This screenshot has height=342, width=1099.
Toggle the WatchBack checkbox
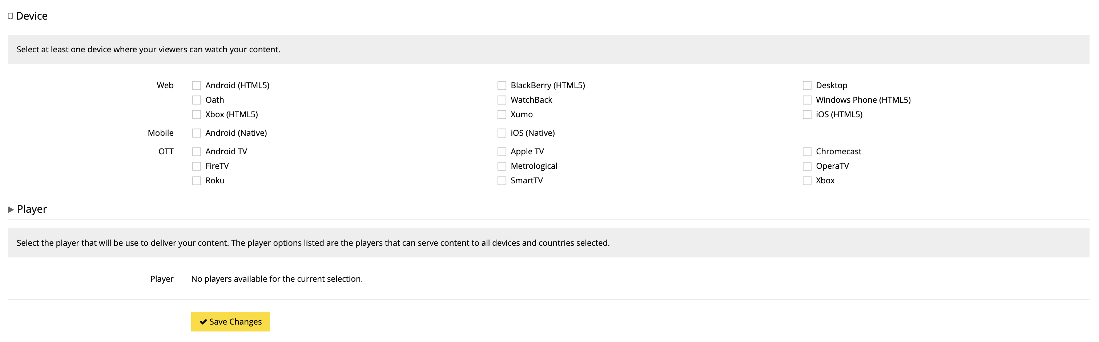(x=502, y=100)
